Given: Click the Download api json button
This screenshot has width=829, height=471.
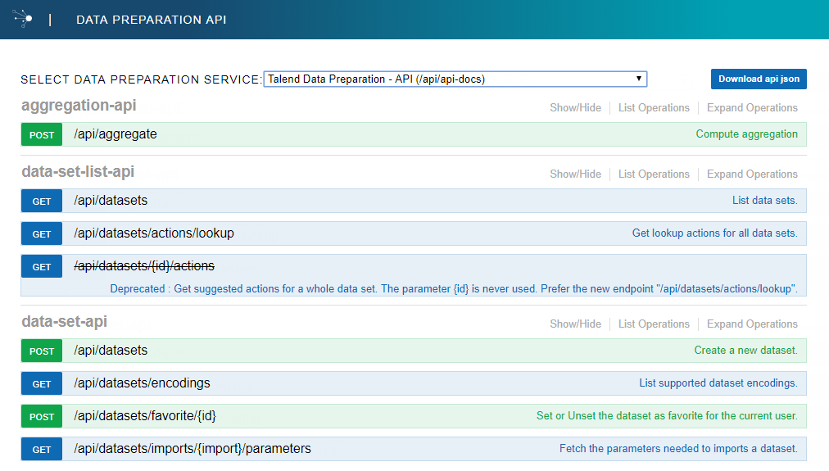Looking at the screenshot, I should pos(759,79).
